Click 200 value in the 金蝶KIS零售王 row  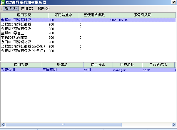click(51, 33)
